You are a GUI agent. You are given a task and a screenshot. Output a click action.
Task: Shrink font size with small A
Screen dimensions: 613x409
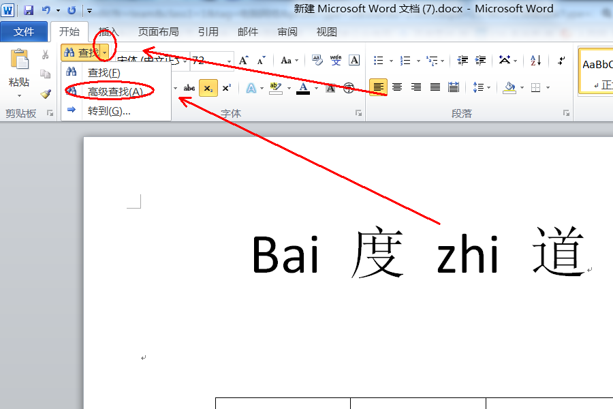click(261, 60)
